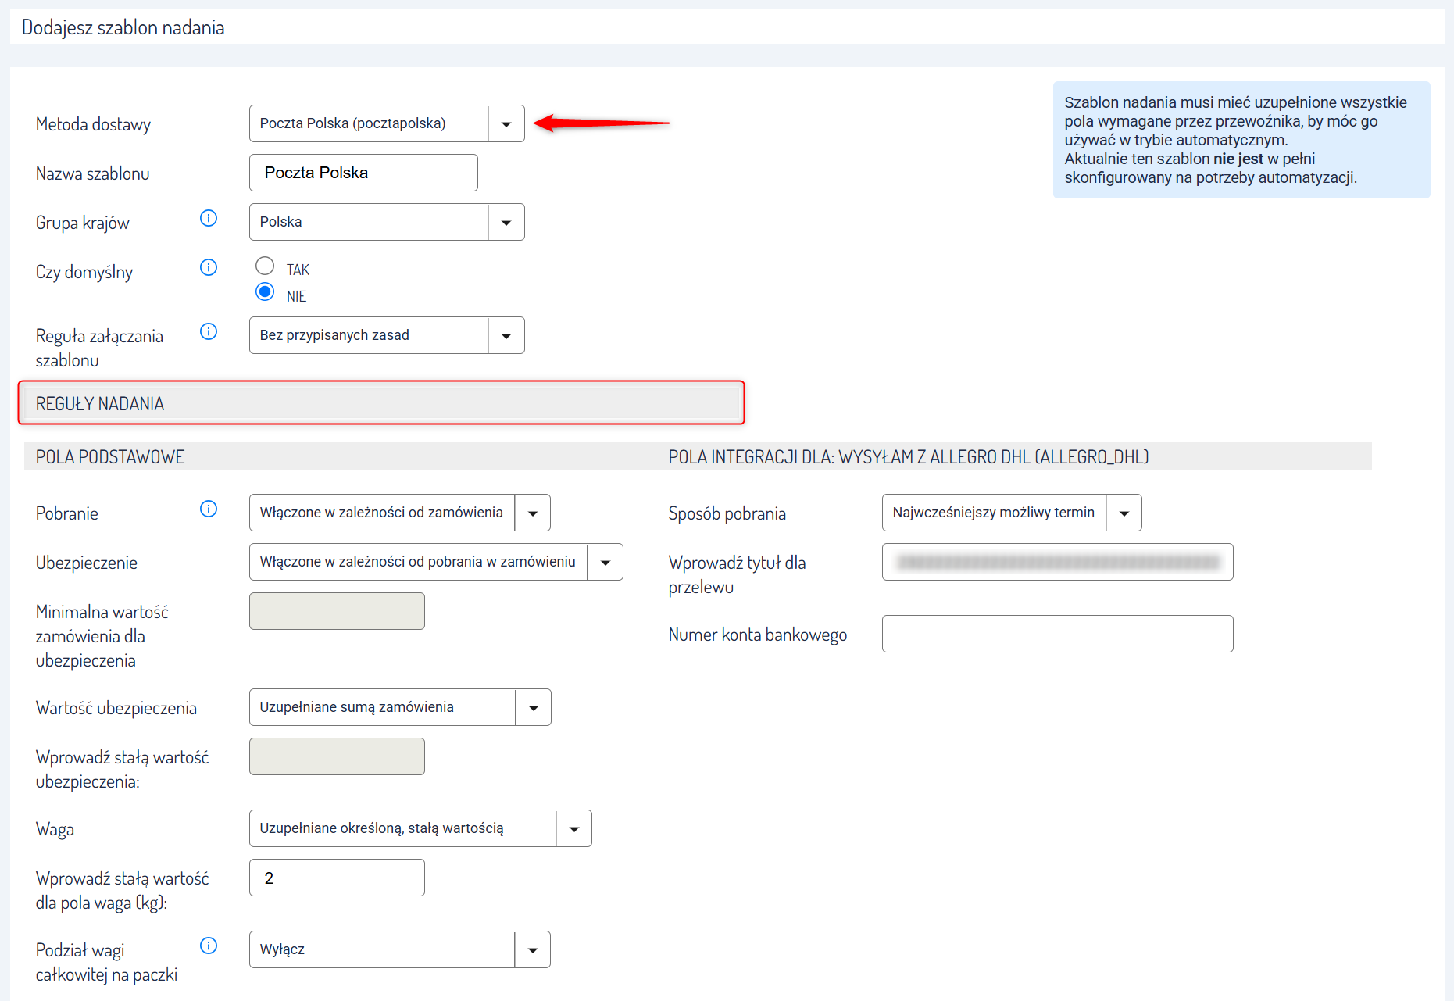Click the fixed weight value field
Image resolution: width=1454 pixels, height=1001 pixels.
[x=337, y=878]
